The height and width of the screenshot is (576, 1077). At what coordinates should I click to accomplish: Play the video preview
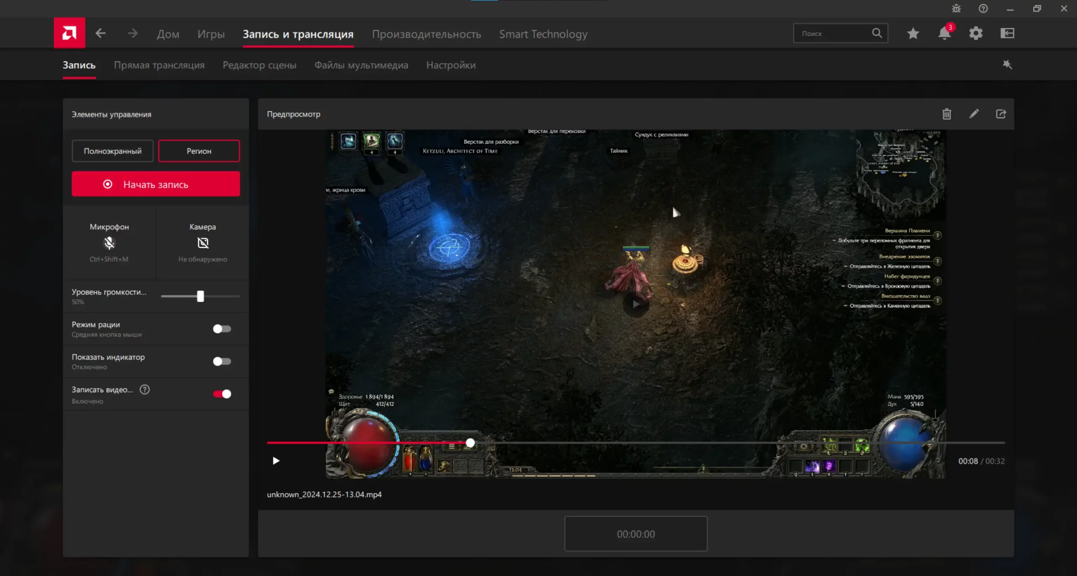tap(276, 461)
